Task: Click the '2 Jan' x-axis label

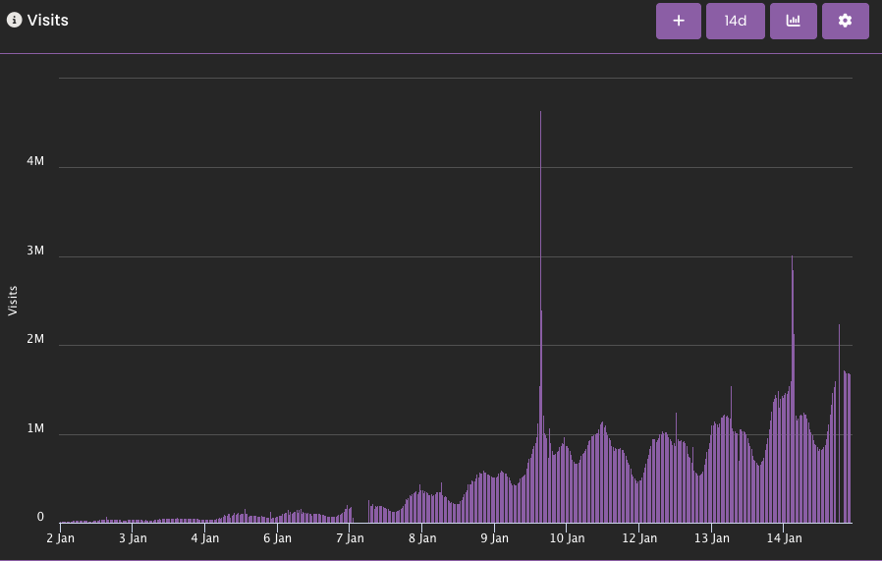Action: click(60, 538)
